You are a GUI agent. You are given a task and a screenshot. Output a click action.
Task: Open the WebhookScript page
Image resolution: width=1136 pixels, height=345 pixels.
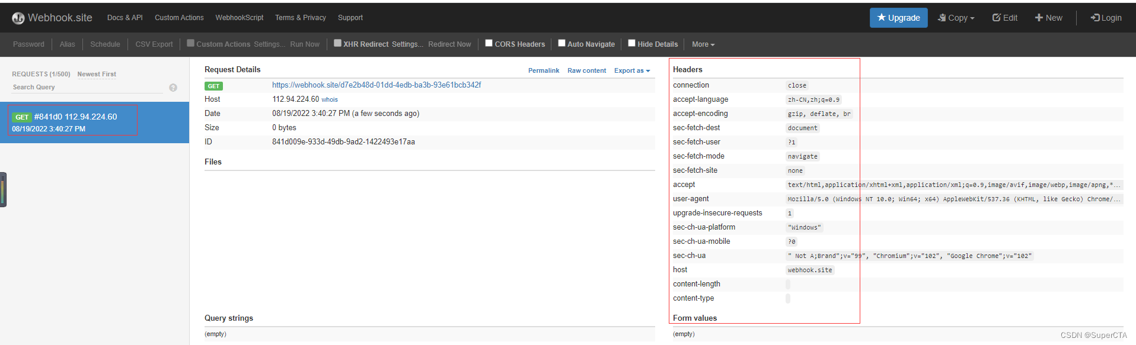240,18
